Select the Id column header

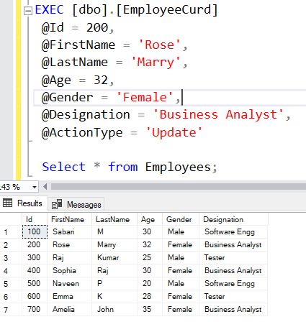35,219
